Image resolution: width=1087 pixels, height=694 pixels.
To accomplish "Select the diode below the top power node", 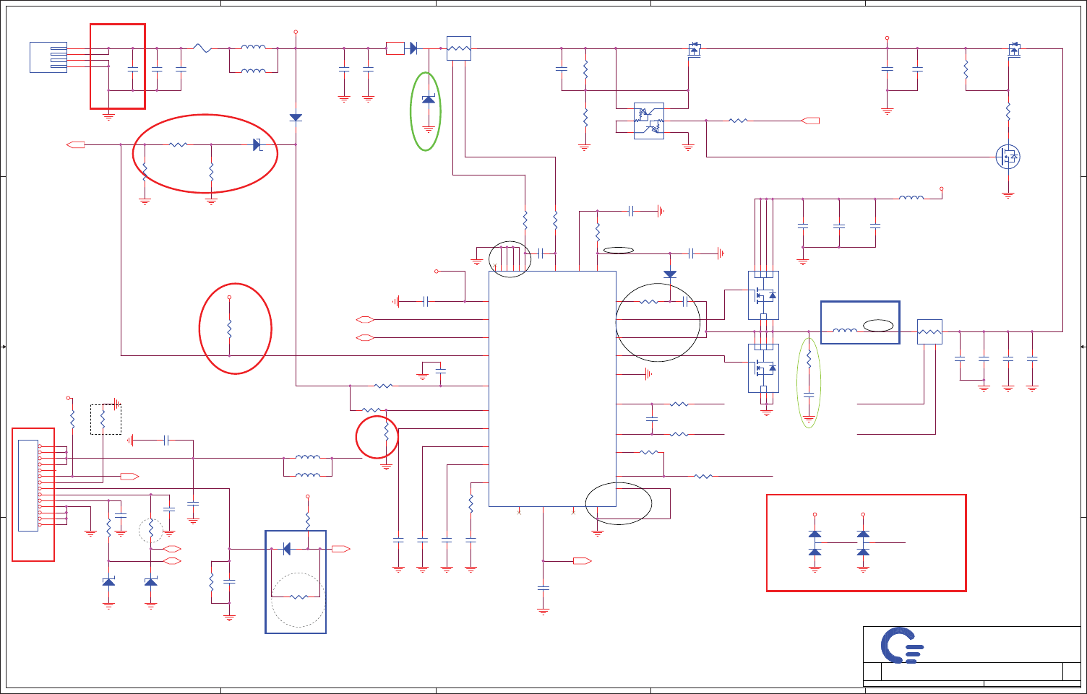I will [x=296, y=117].
